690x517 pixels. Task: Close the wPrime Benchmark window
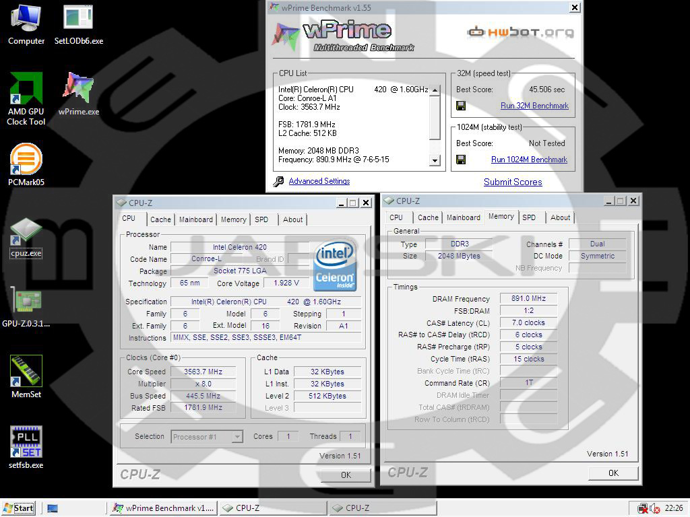tap(575, 7)
